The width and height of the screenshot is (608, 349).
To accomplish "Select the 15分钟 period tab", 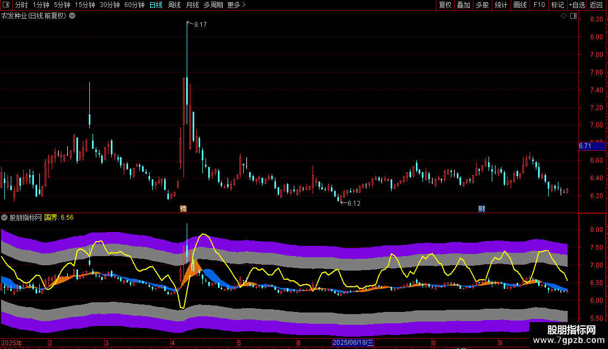I will [85, 5].
